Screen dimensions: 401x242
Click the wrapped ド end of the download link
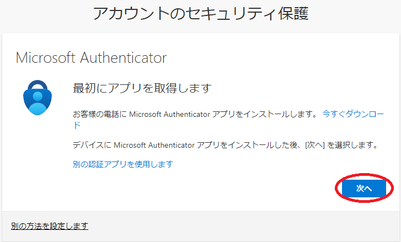77,125
